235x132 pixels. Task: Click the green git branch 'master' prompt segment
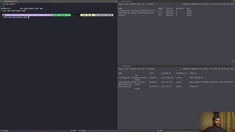[61, 15]
